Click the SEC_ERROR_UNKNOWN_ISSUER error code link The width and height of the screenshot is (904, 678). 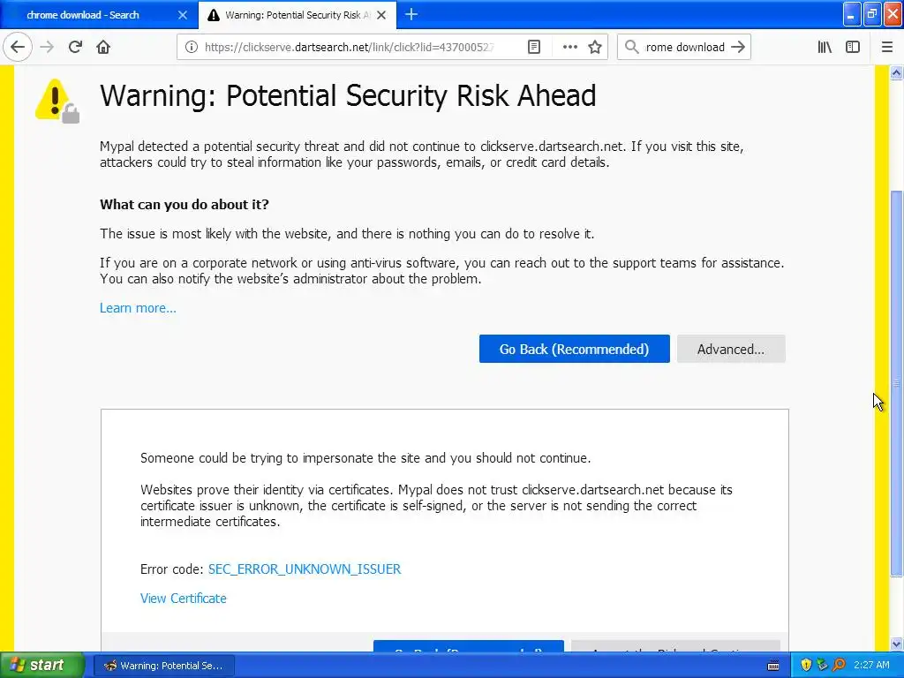tap(305, 569)
